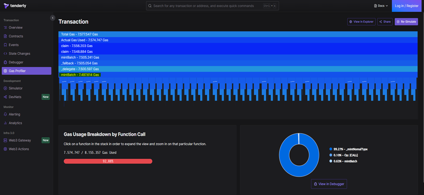Click the View in Debugger button
This screenshot has height=195, width=424.
point(329,184)
